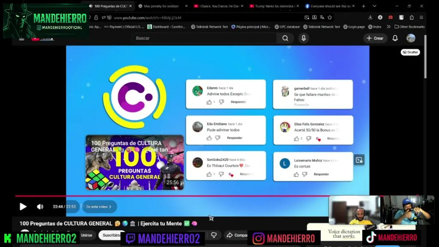
Task: Click the dislike thumbs-down below the video
Action: (214, 235)
